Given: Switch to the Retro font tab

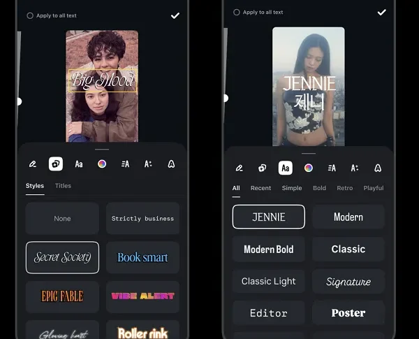Looking at the screenshot, I should 344,188.
